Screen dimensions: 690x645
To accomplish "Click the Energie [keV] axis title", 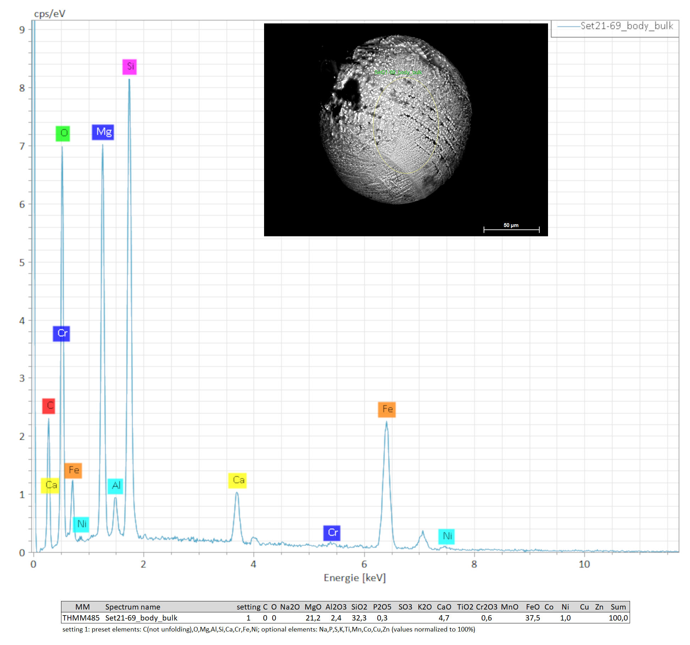I will (354, 578).
